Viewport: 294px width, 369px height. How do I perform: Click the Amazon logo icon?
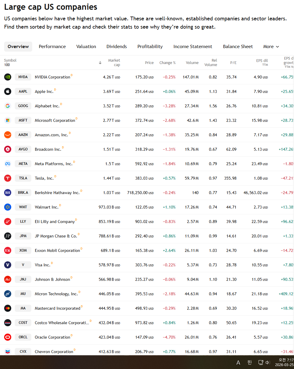click(x=8, y=135)
